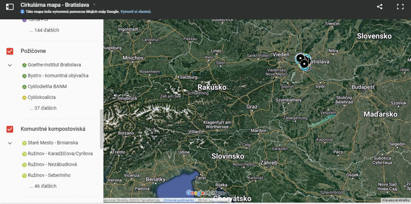
Task: Open Cyklokoalícia entry
Action: pos(42,97)
